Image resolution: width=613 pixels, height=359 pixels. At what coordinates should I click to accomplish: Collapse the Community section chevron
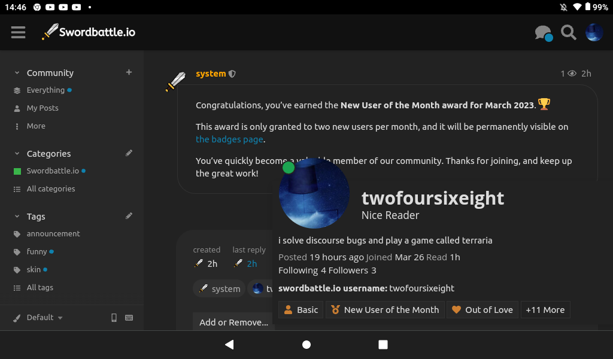click(17, 72)
